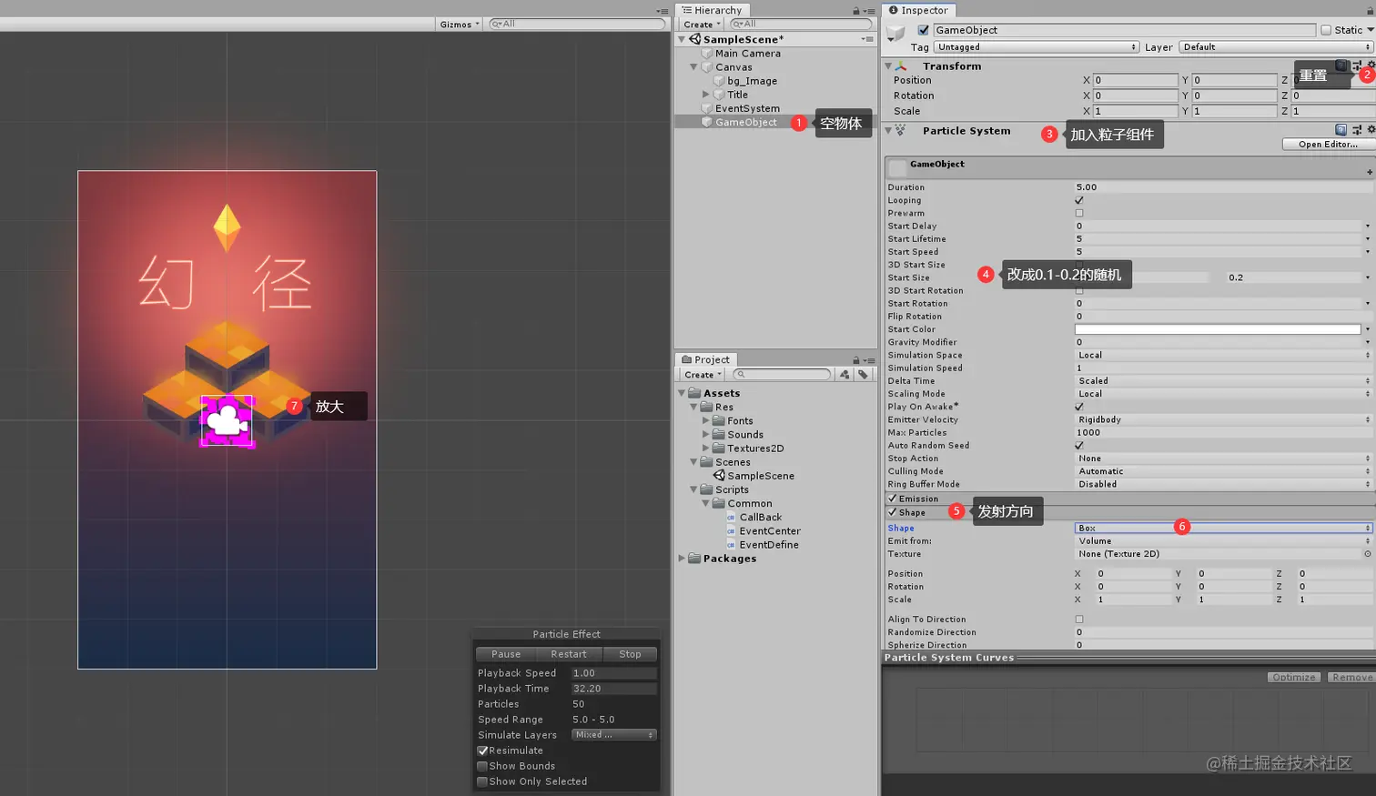Toggle Play On Awake checkbox
Screen dimensions: 1376x796
1079,407
